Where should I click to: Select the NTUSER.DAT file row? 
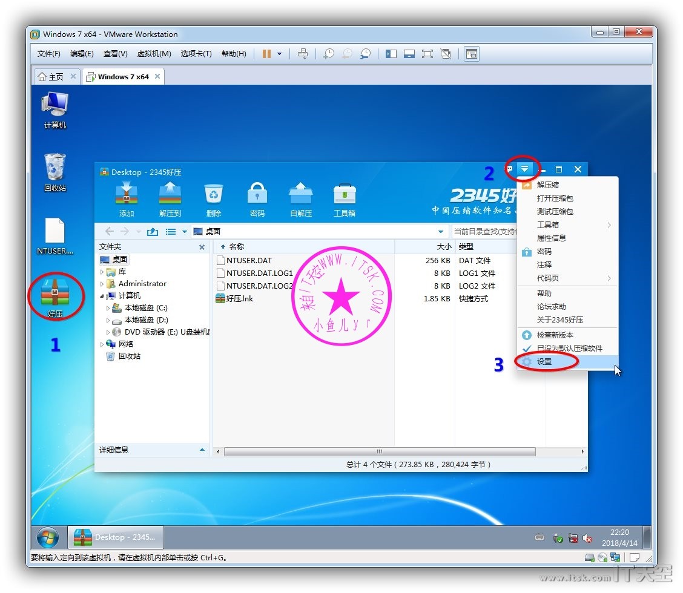pos(249,261)
